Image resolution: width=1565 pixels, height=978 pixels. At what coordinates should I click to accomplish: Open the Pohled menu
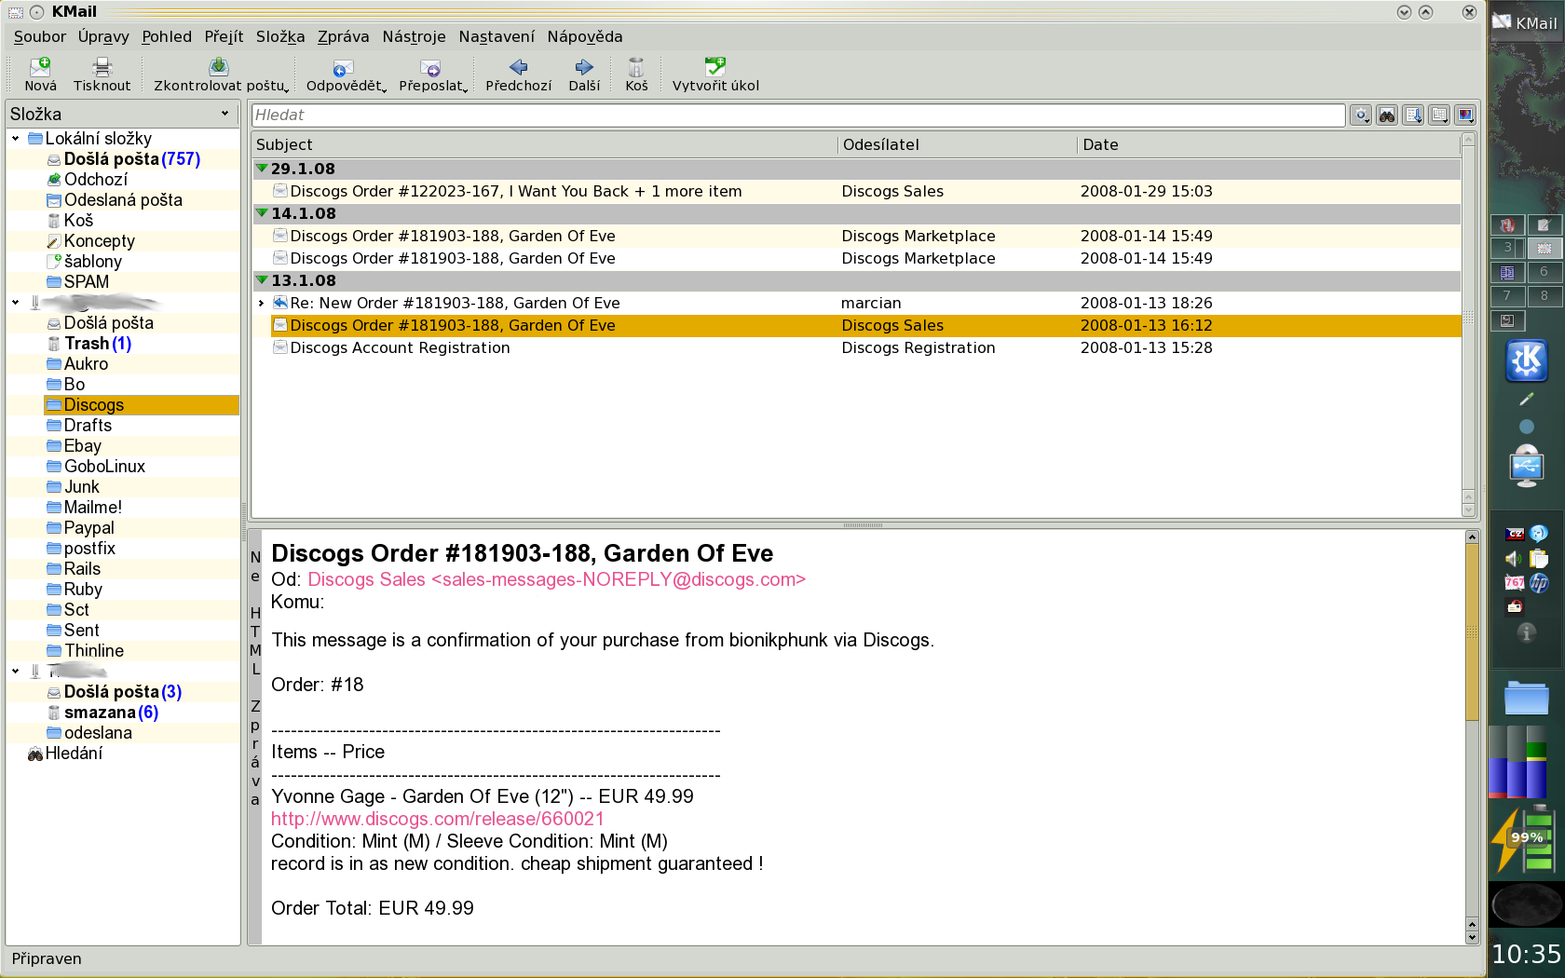coord(167,36)
